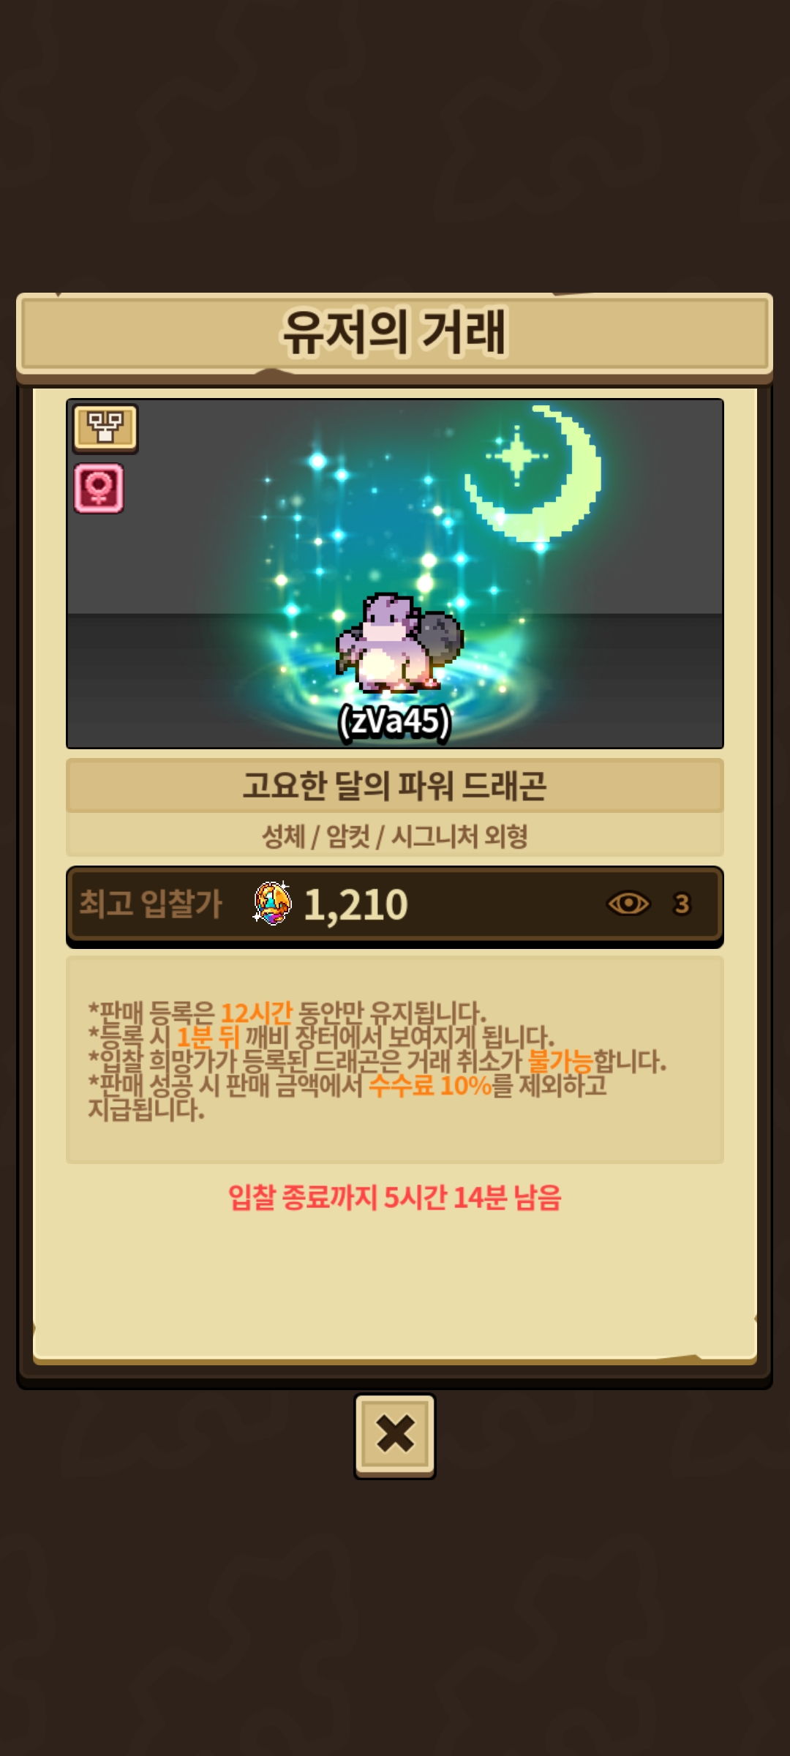Tap the 입찰 종료까지 remaining time text
This screenshot has width=790, height=1756.
click(x=395, y=1198)
